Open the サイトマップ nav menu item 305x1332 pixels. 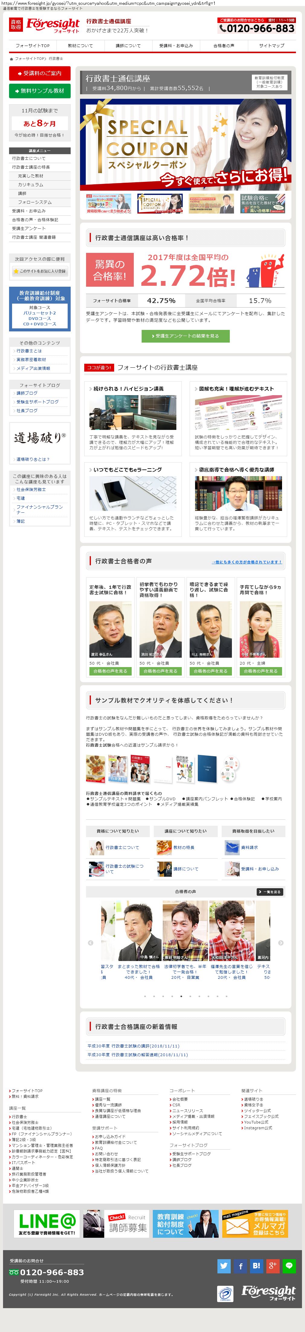pyautogui.click(x=272, y=46)
